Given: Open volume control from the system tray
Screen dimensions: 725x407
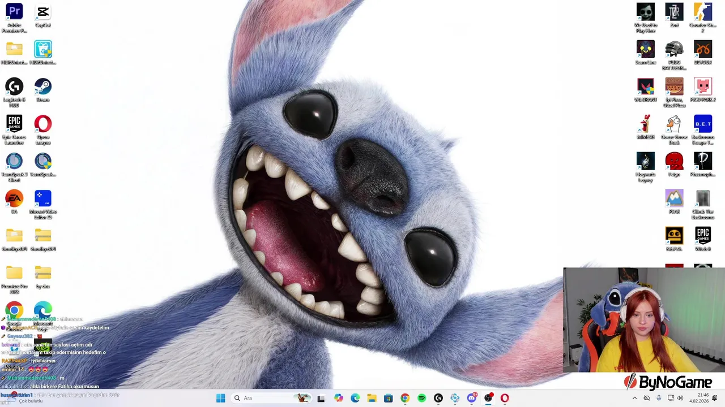Looking at the screenshot, I should 680,398.
